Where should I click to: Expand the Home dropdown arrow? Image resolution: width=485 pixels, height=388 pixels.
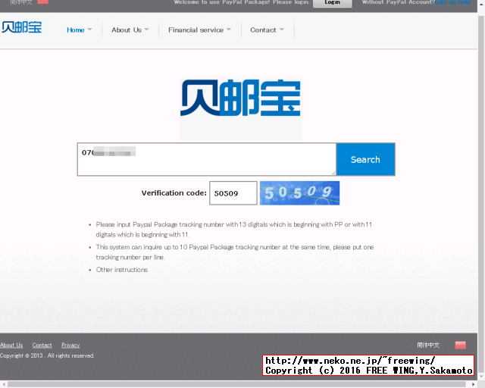(x=89, y=30)
